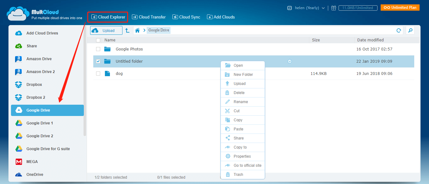Uncheck the Untitled folder checkbox
429x184 pixels.
(98, 61)
